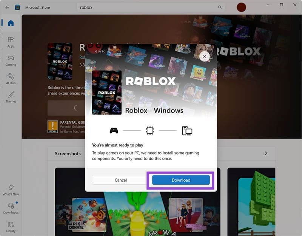Viewport: 302px width, 236px height.
Task: Close the Roblox dialog with the X
Action: point(204,56)
